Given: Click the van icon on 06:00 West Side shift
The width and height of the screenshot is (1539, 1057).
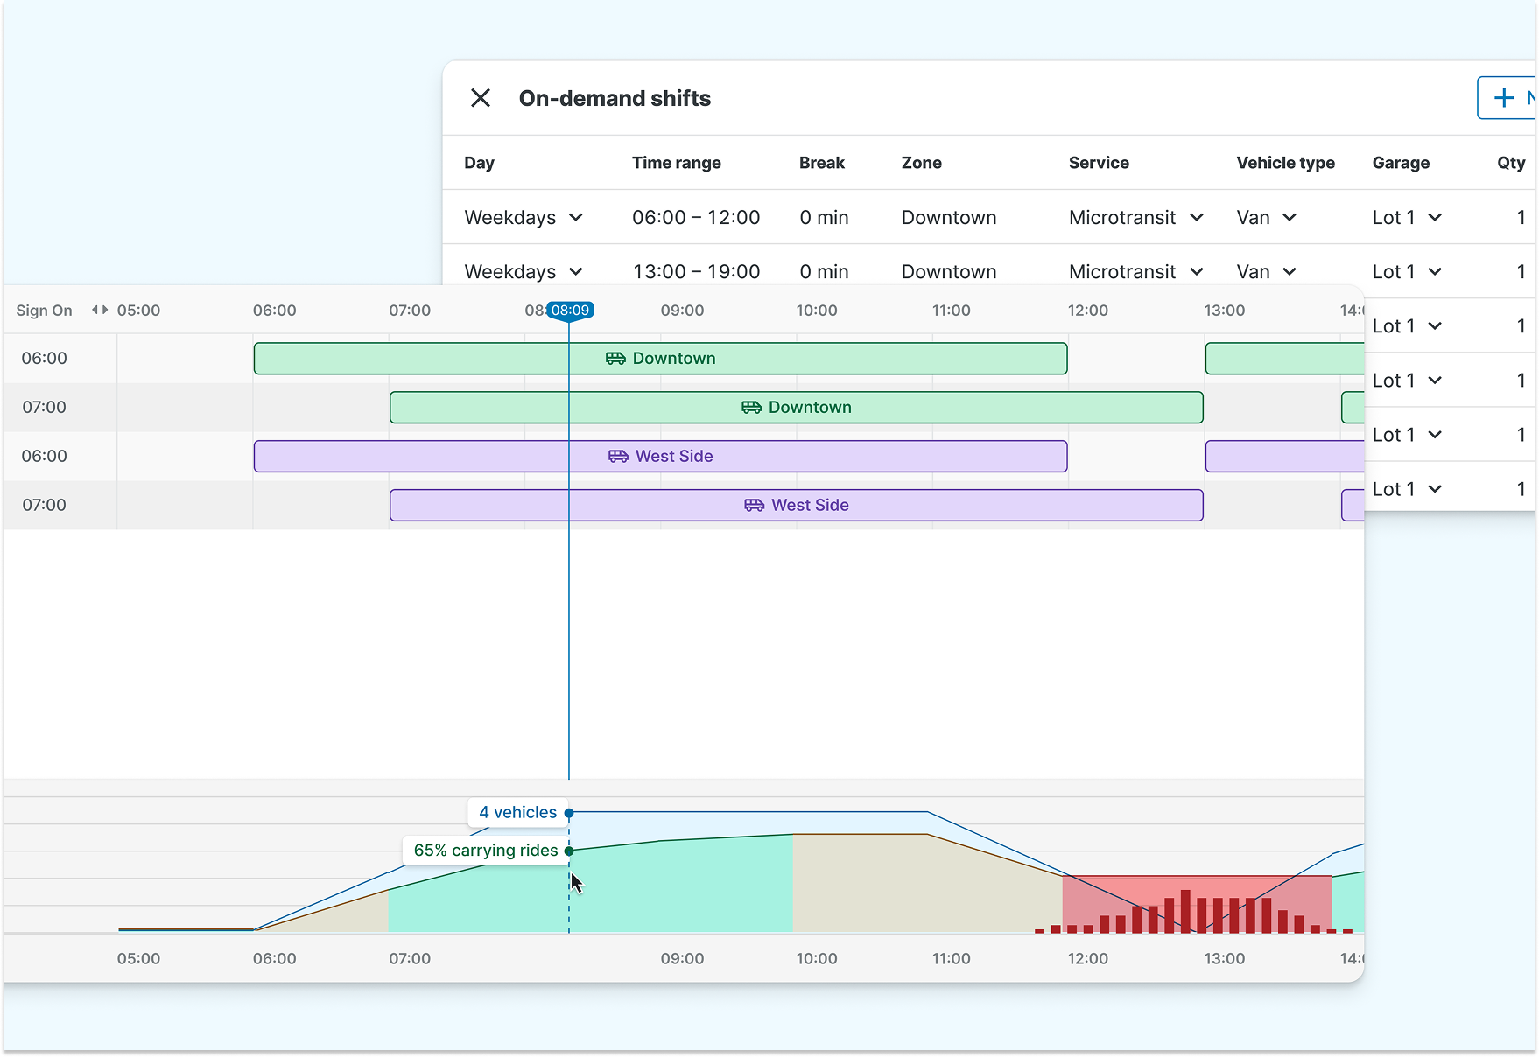Looking at the screenshot, I should [618, 457].
